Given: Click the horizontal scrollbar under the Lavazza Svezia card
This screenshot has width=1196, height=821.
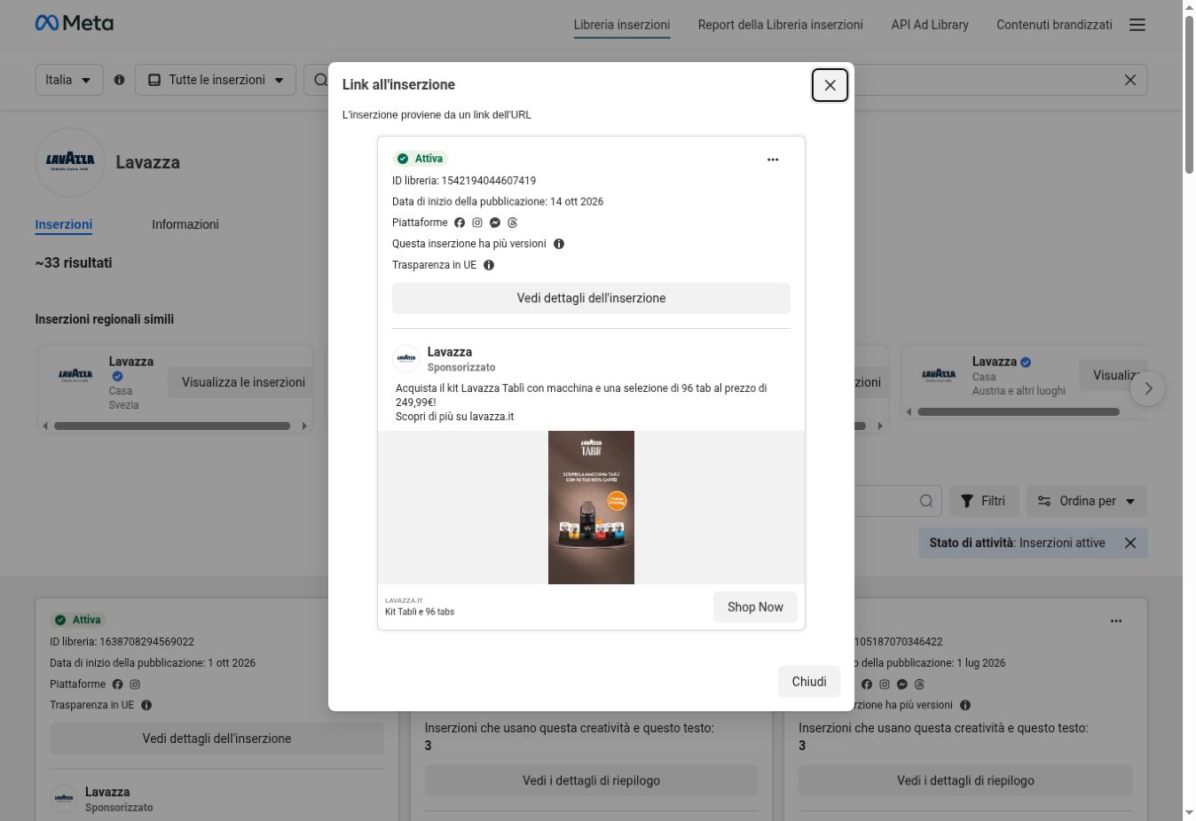Looking at the screenshot, I should [x=172, y=426].
